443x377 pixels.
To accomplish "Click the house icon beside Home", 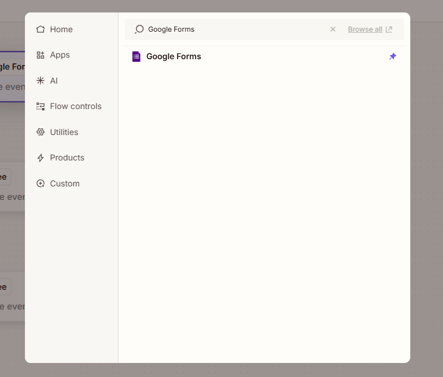I will click(41, 30).
